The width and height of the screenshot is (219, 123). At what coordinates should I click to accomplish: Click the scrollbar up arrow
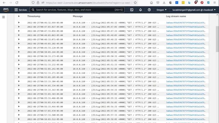coord(217,15)
